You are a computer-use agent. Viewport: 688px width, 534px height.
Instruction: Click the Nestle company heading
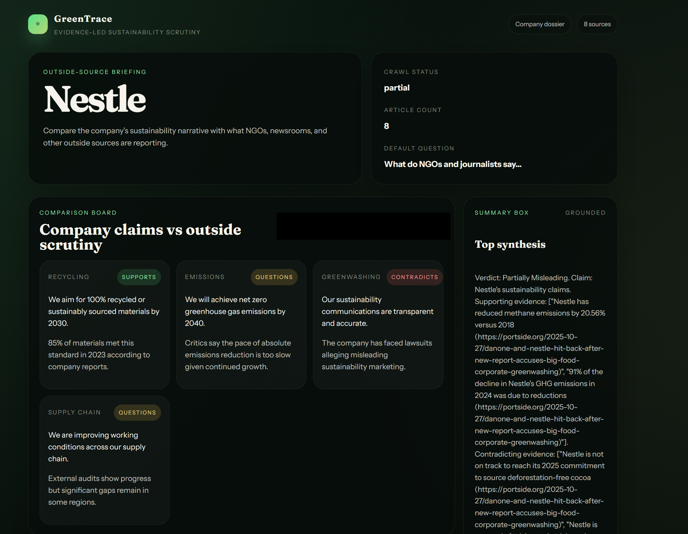point(95,99)
